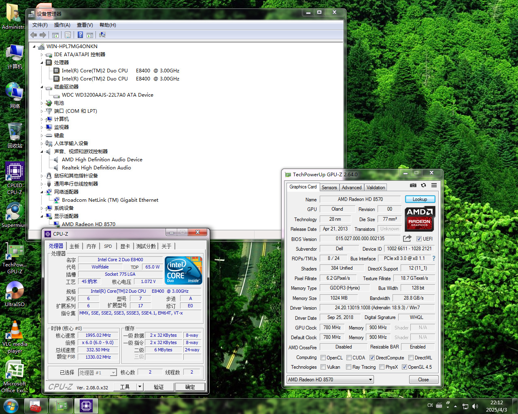Image resolution: width=518 pixels, height=414 pixels.
Task: Click Bus Interface question mark icon
Action: click(x=434, y=258)
